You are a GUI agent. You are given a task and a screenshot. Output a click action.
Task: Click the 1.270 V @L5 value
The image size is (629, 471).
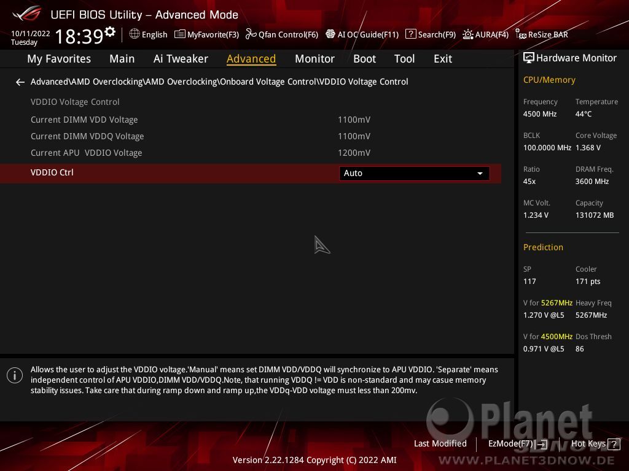coord(544,315)
